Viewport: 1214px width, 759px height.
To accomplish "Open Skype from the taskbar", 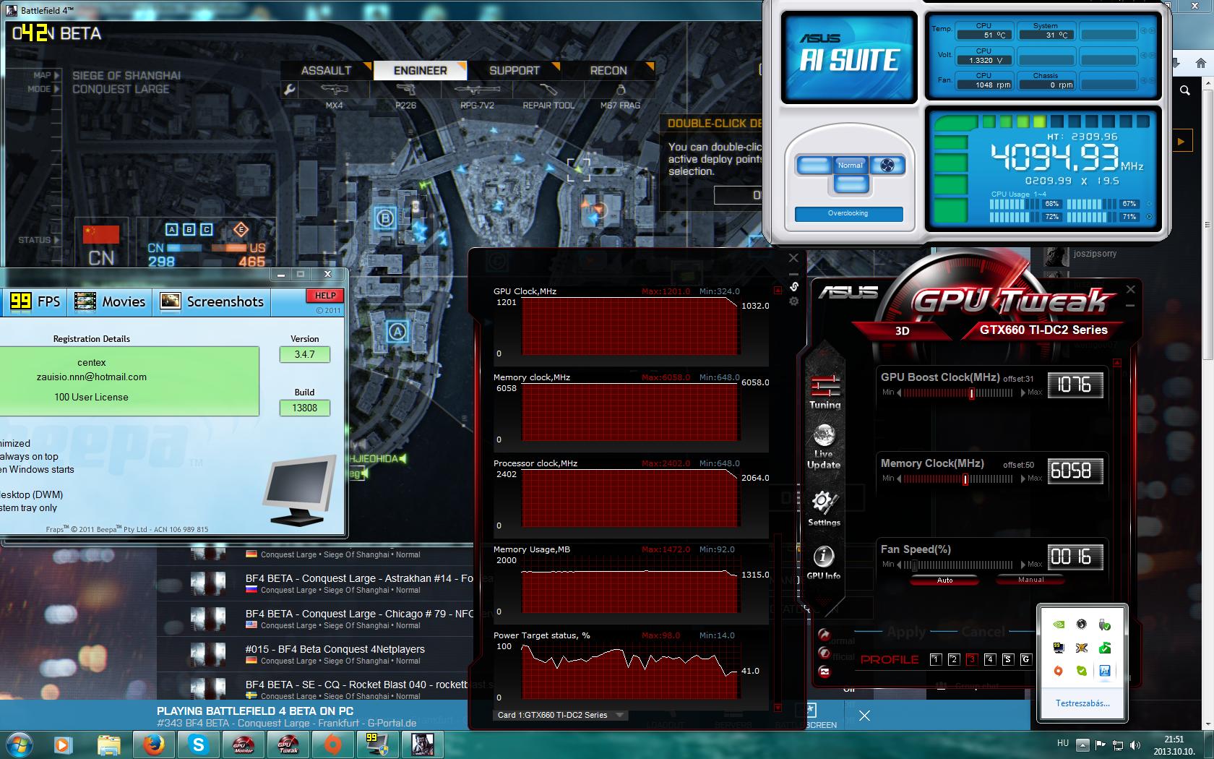I will click(x=197, y=745).
